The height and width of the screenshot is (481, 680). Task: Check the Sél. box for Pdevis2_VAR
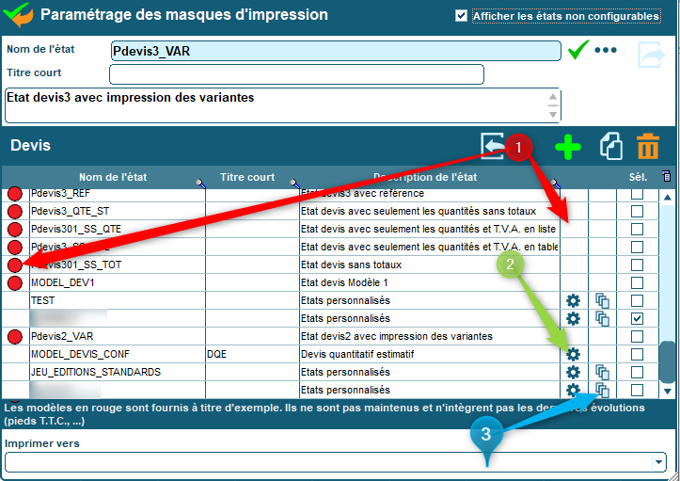[x=637, y=336]
